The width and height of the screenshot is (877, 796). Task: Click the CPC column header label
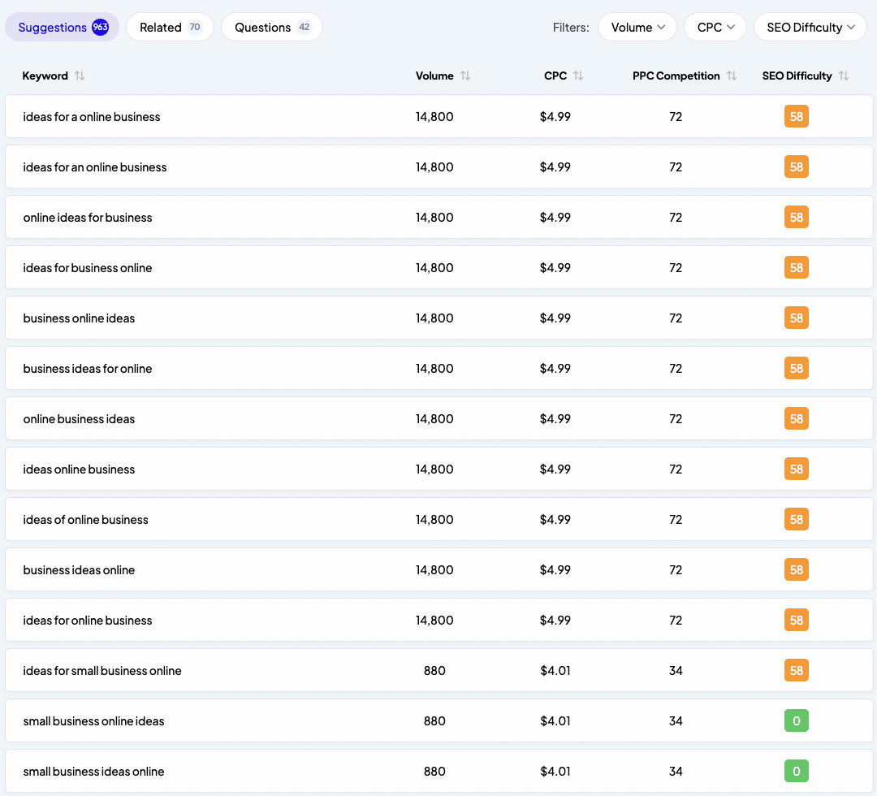[x=555, y=76]
